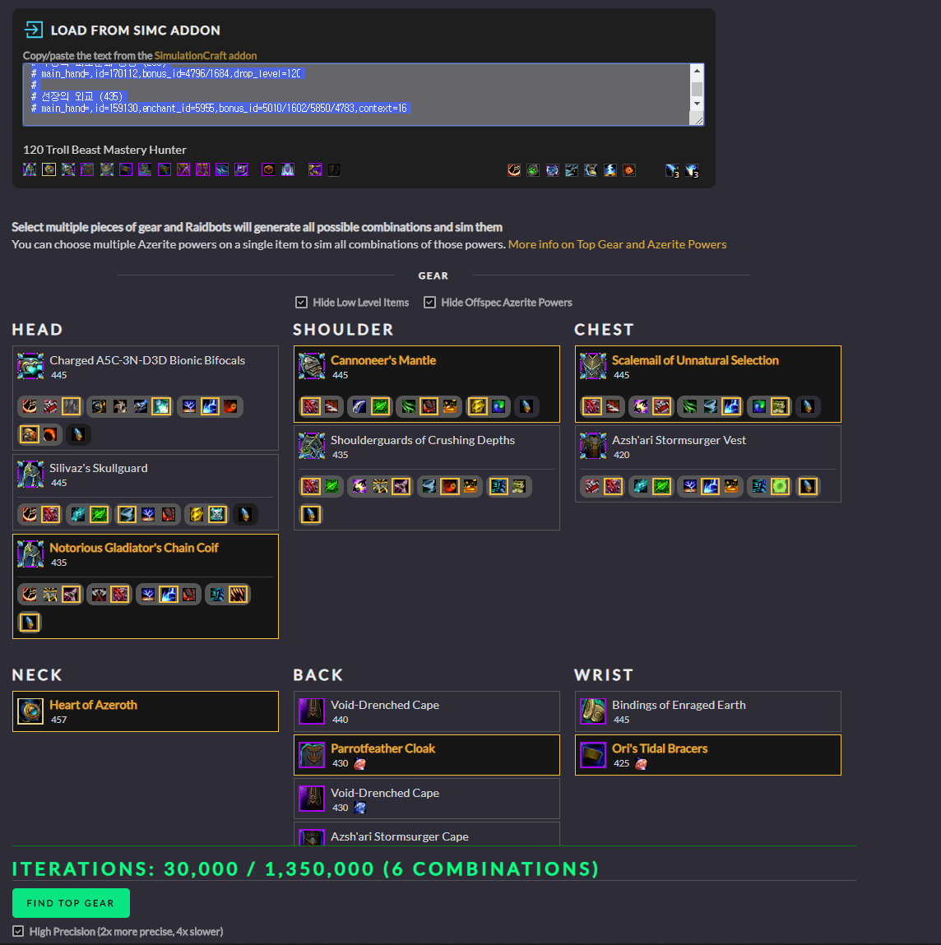Click the blue gem icon on 430 Void-Drenched Cape
The width and height of the screenshot is (941, 945).
click(x=360, y=808)
